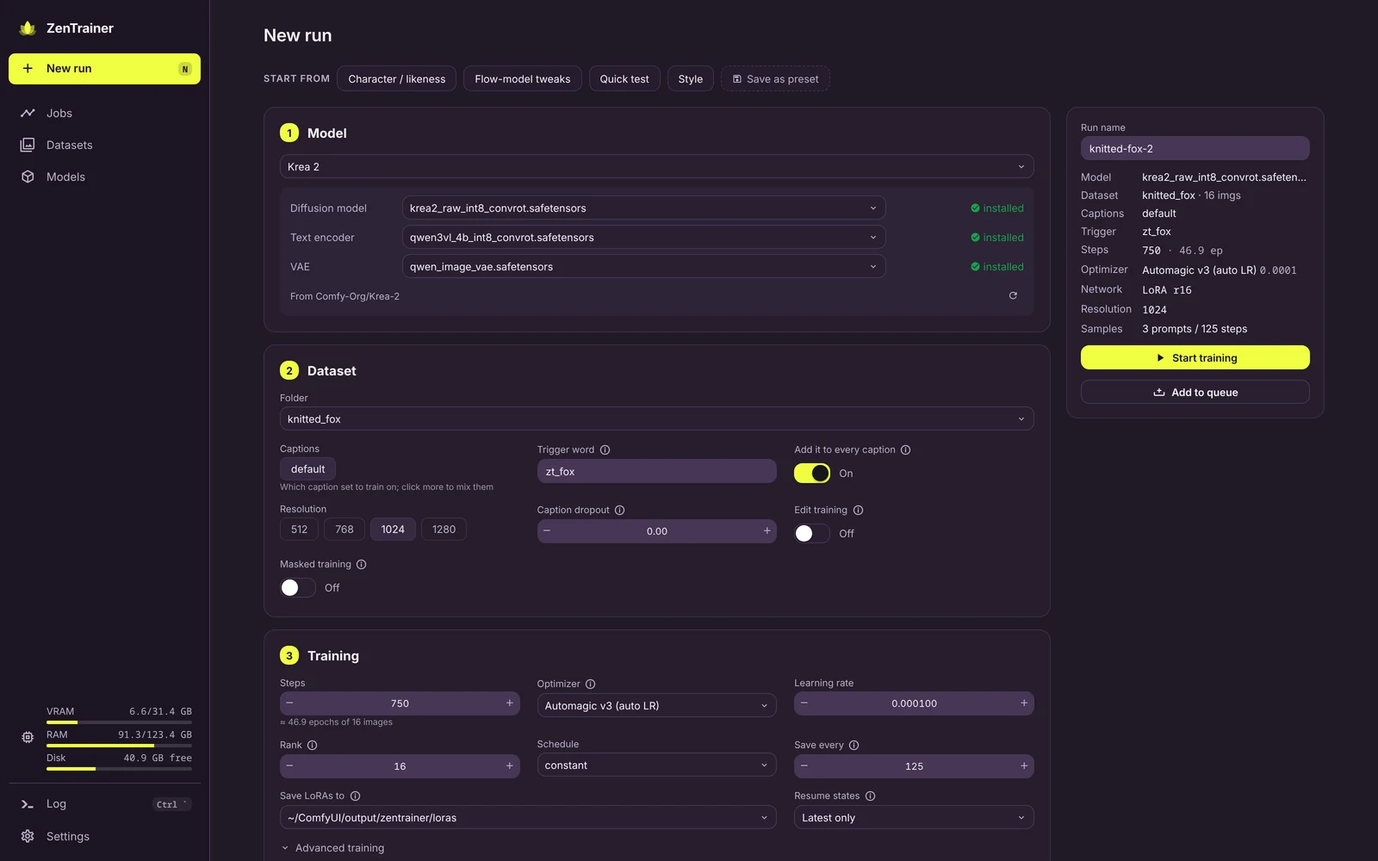Open the Krea 2 model family dropdown
1378x861 pixels.
click(x=656, y=166)
